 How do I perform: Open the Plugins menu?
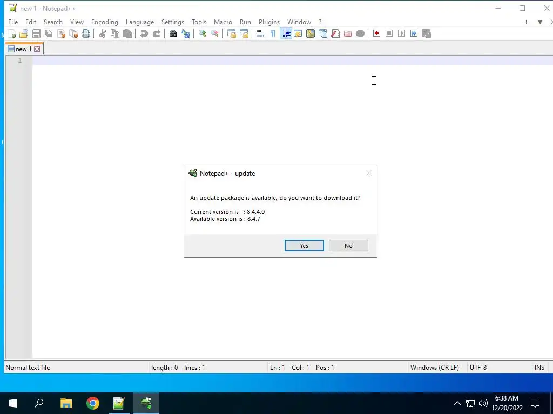pyautogui.click(x=269, y=22)
